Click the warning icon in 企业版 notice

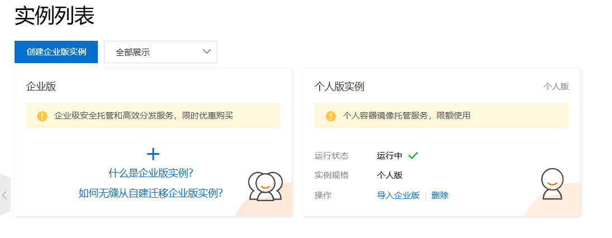click(x=42, y=116)
